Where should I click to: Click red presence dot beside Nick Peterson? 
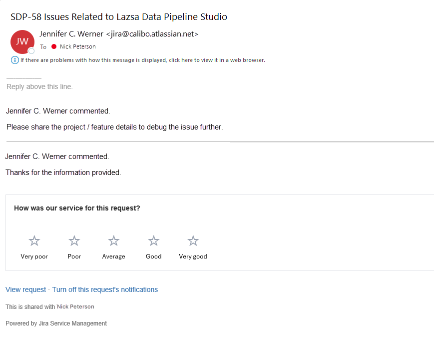click(x=54, y=46)
